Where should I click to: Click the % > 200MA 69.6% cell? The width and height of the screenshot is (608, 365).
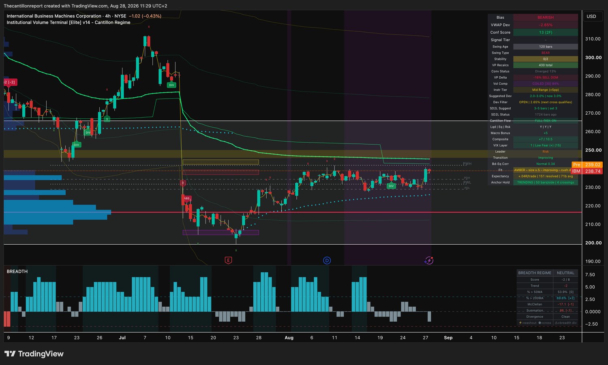coord(565,298)
